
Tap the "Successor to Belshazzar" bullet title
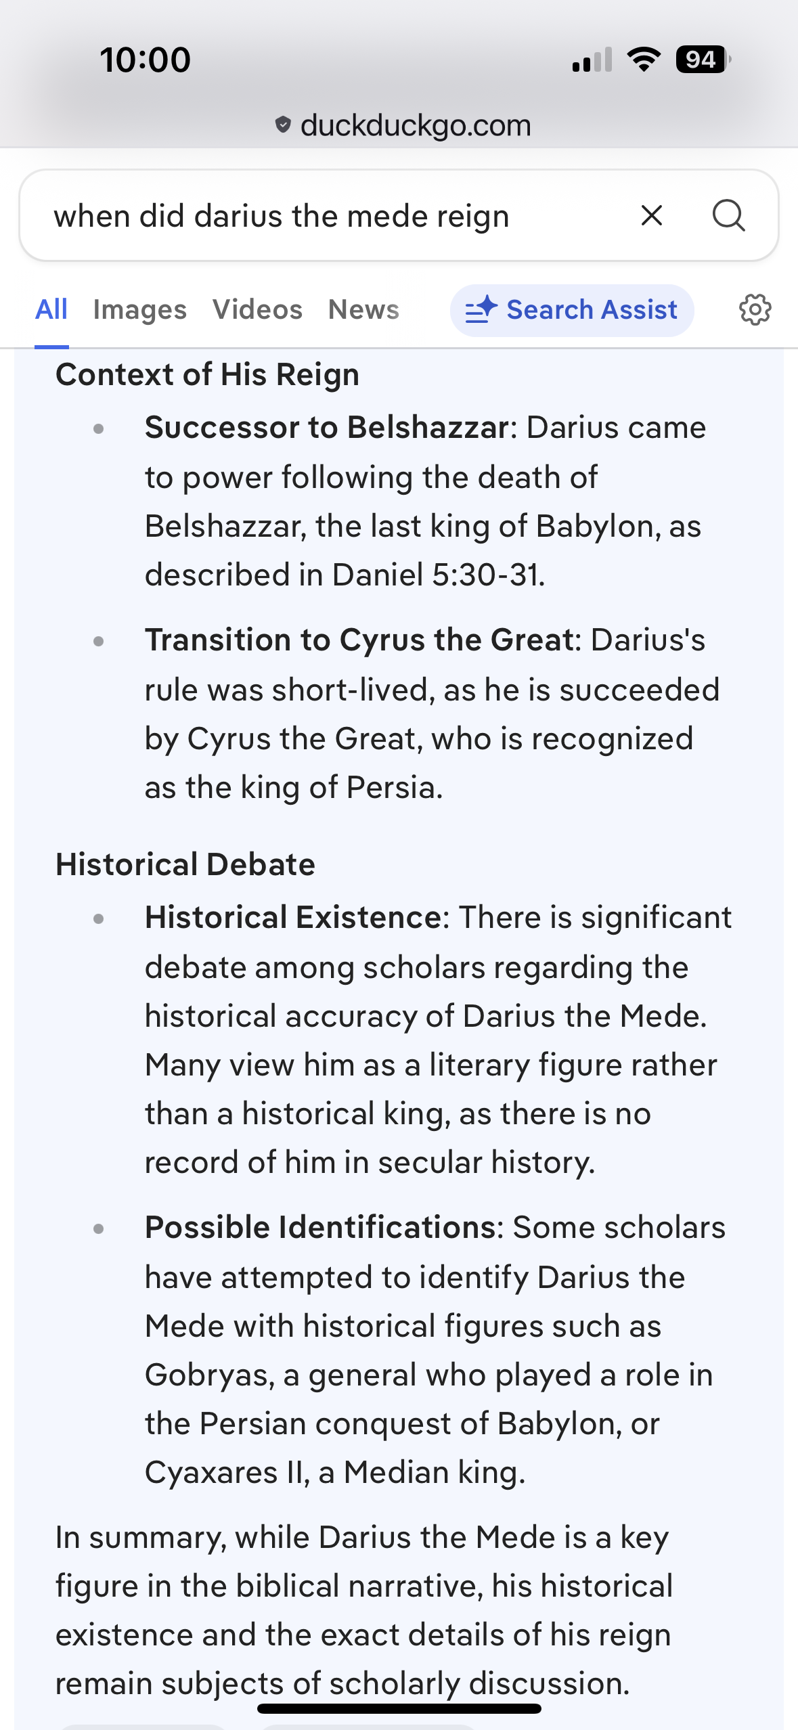(x=326, y=428)
